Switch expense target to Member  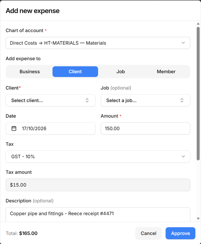[x=166, y=71]
